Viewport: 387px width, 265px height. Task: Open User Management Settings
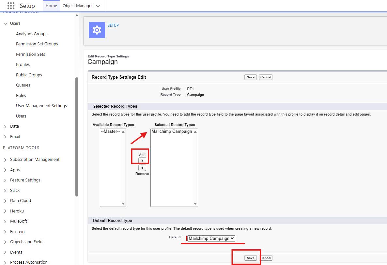41,106
